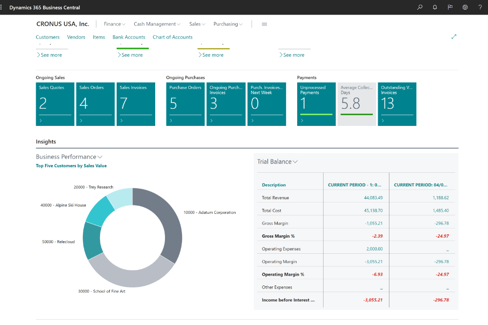Click the arrow on Purchase Orders tile
Viewport: 488px width, 325px height.
tap(171, 121)
